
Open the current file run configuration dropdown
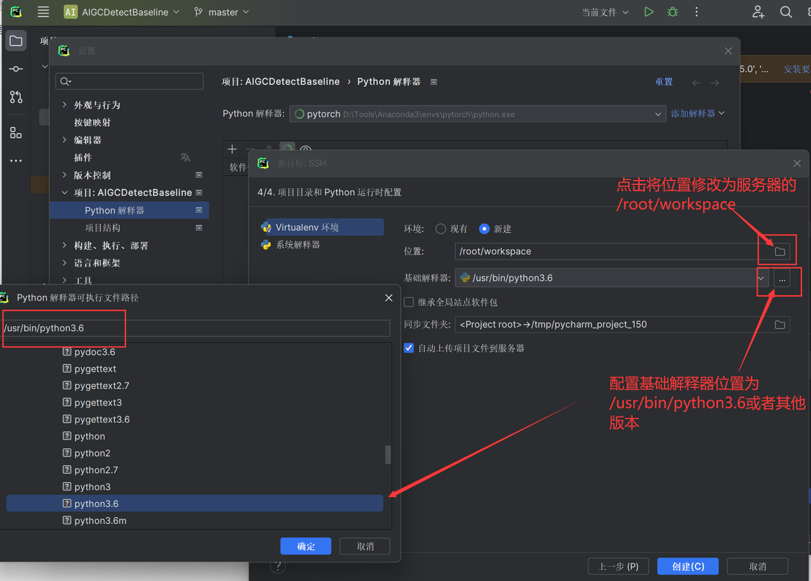point(606,12)
